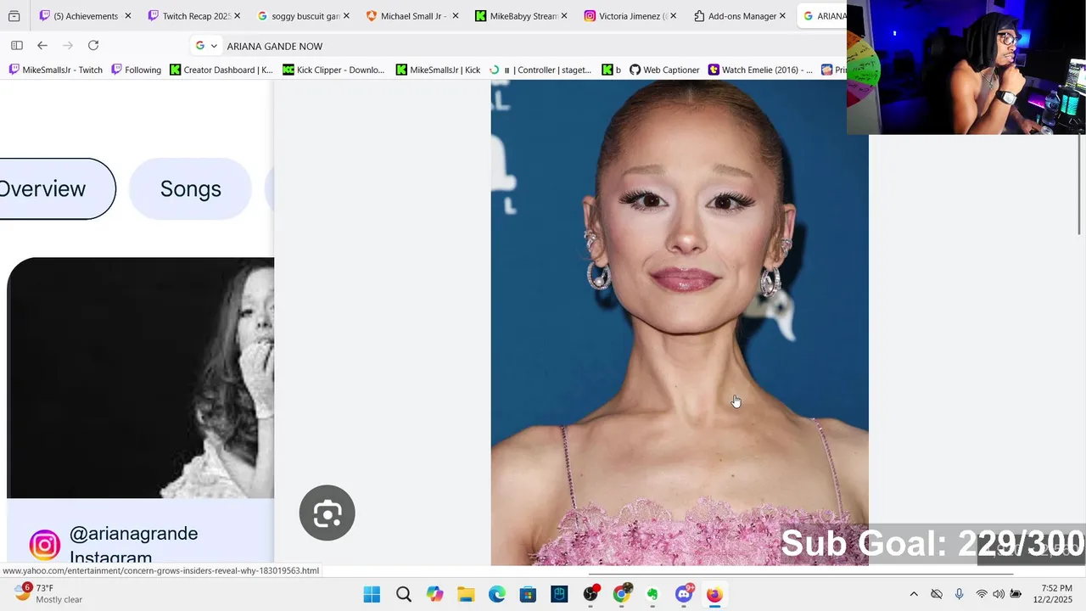The image size is (1086, 611).
Task: Open the Instagram icon next to @arianagrande
Action: coord(44,545)
